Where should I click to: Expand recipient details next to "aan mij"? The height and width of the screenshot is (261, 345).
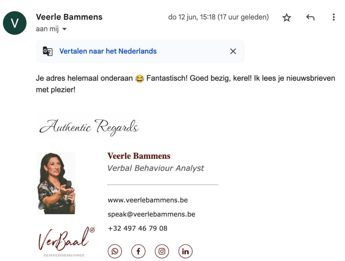[x=64, y=29]
